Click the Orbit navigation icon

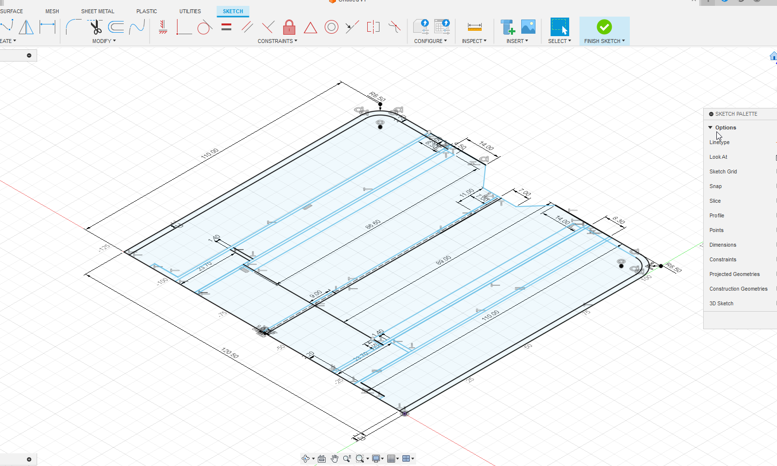pyautogui.click(x=306, y=458)
